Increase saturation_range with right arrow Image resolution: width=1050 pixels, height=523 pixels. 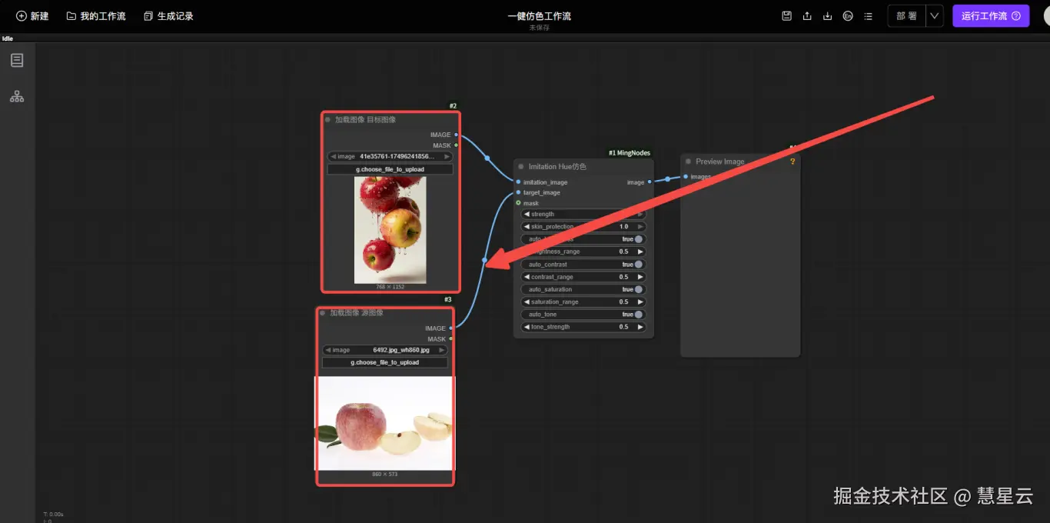641,301
